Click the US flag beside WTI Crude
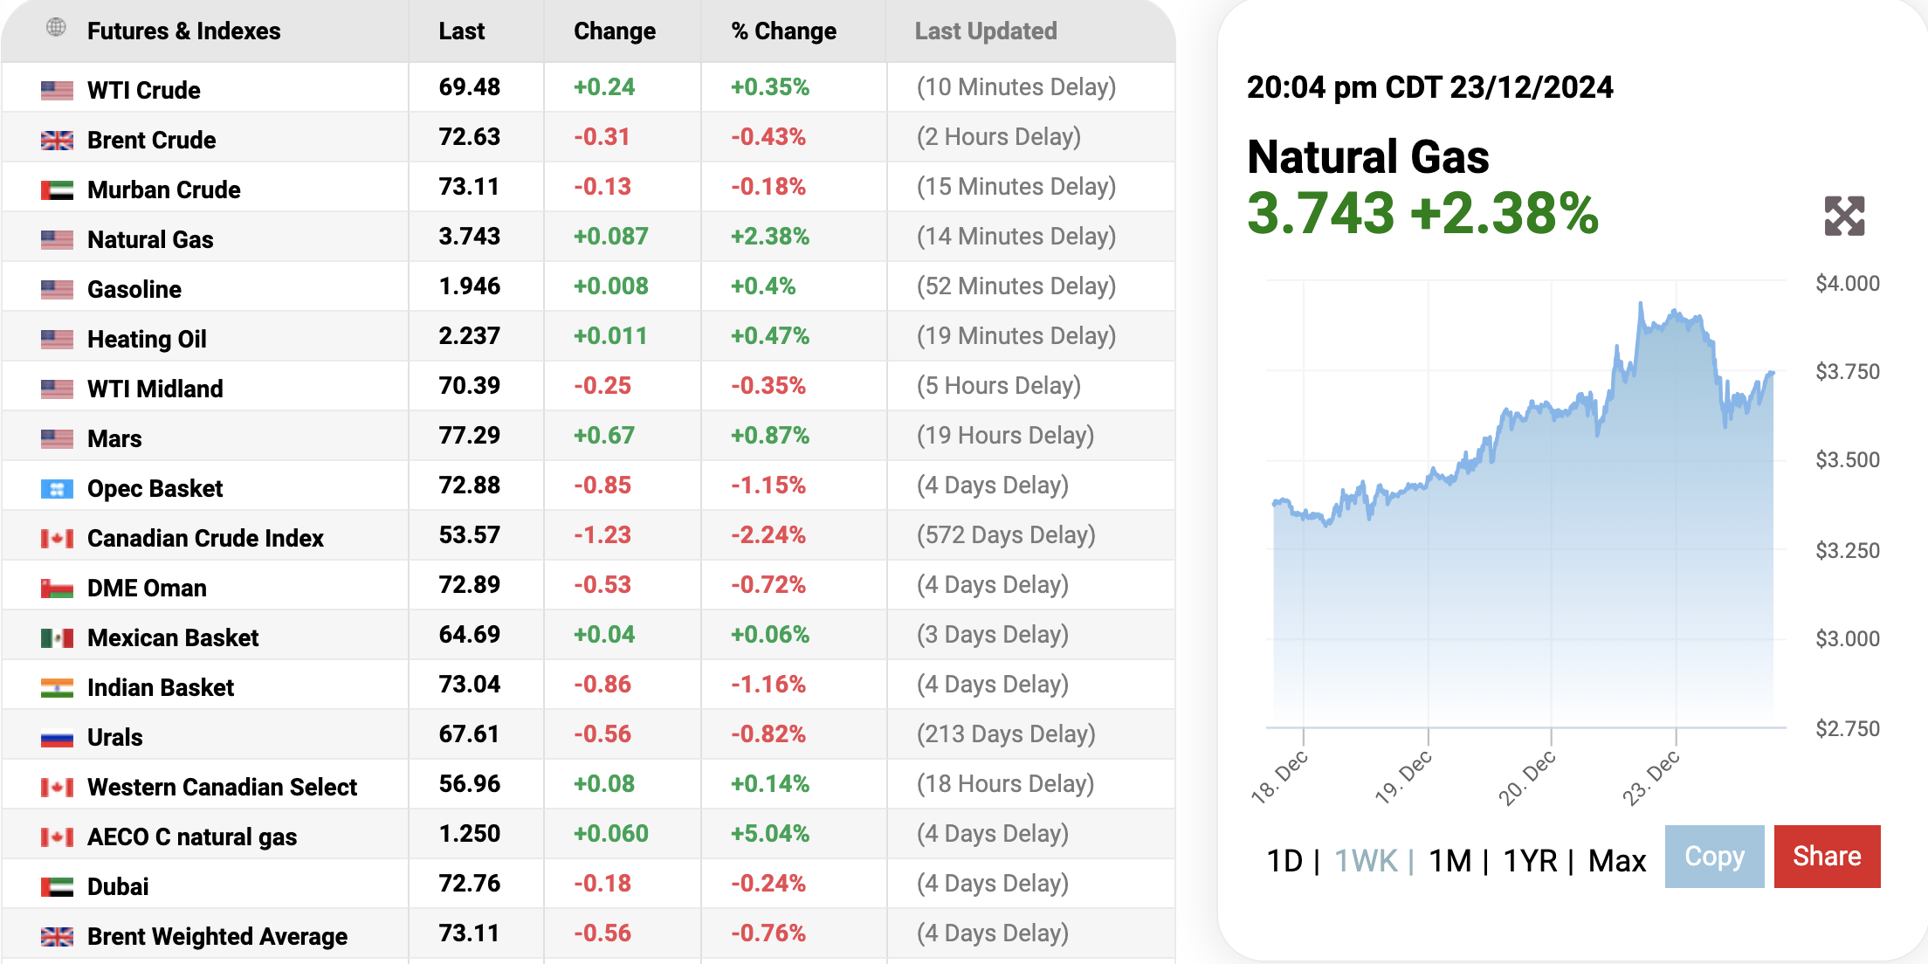1928x964 pixels. click(57, 90)
